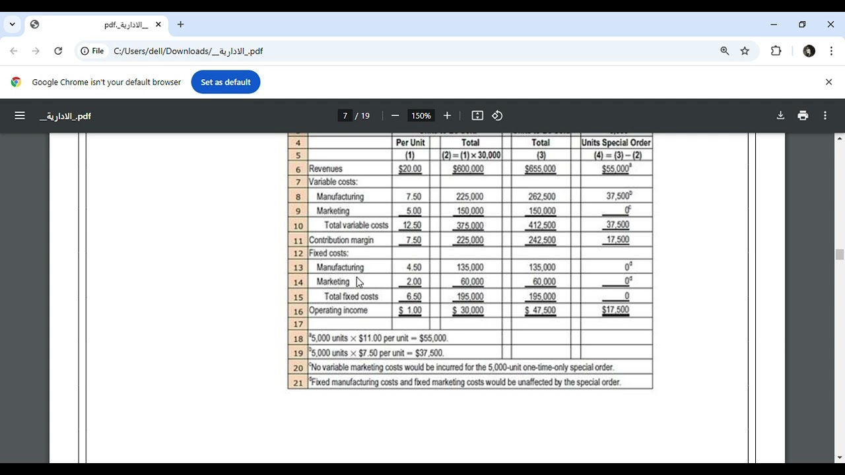This screenshot has width=845, height=475.
Task: Click the Variable costs: heading
Action: [x=333, y=181]
